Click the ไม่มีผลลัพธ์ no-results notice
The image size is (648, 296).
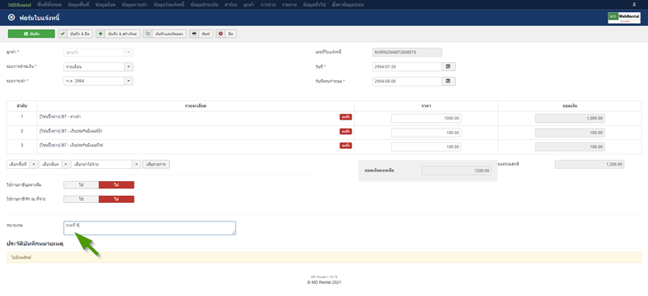324,257
